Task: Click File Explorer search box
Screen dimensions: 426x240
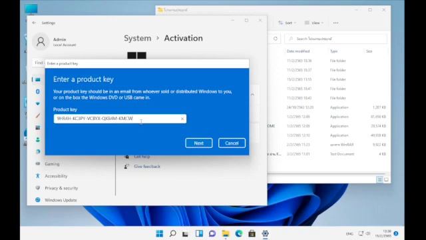Action: point(335,39)
